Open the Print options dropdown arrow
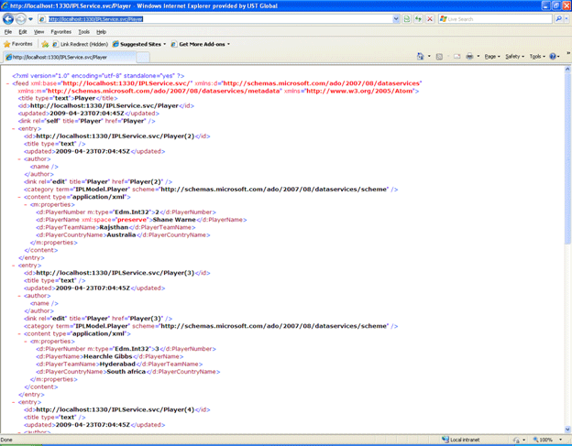 [478, 56]
